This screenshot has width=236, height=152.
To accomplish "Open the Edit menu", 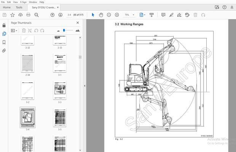I will tap(9, 2).
